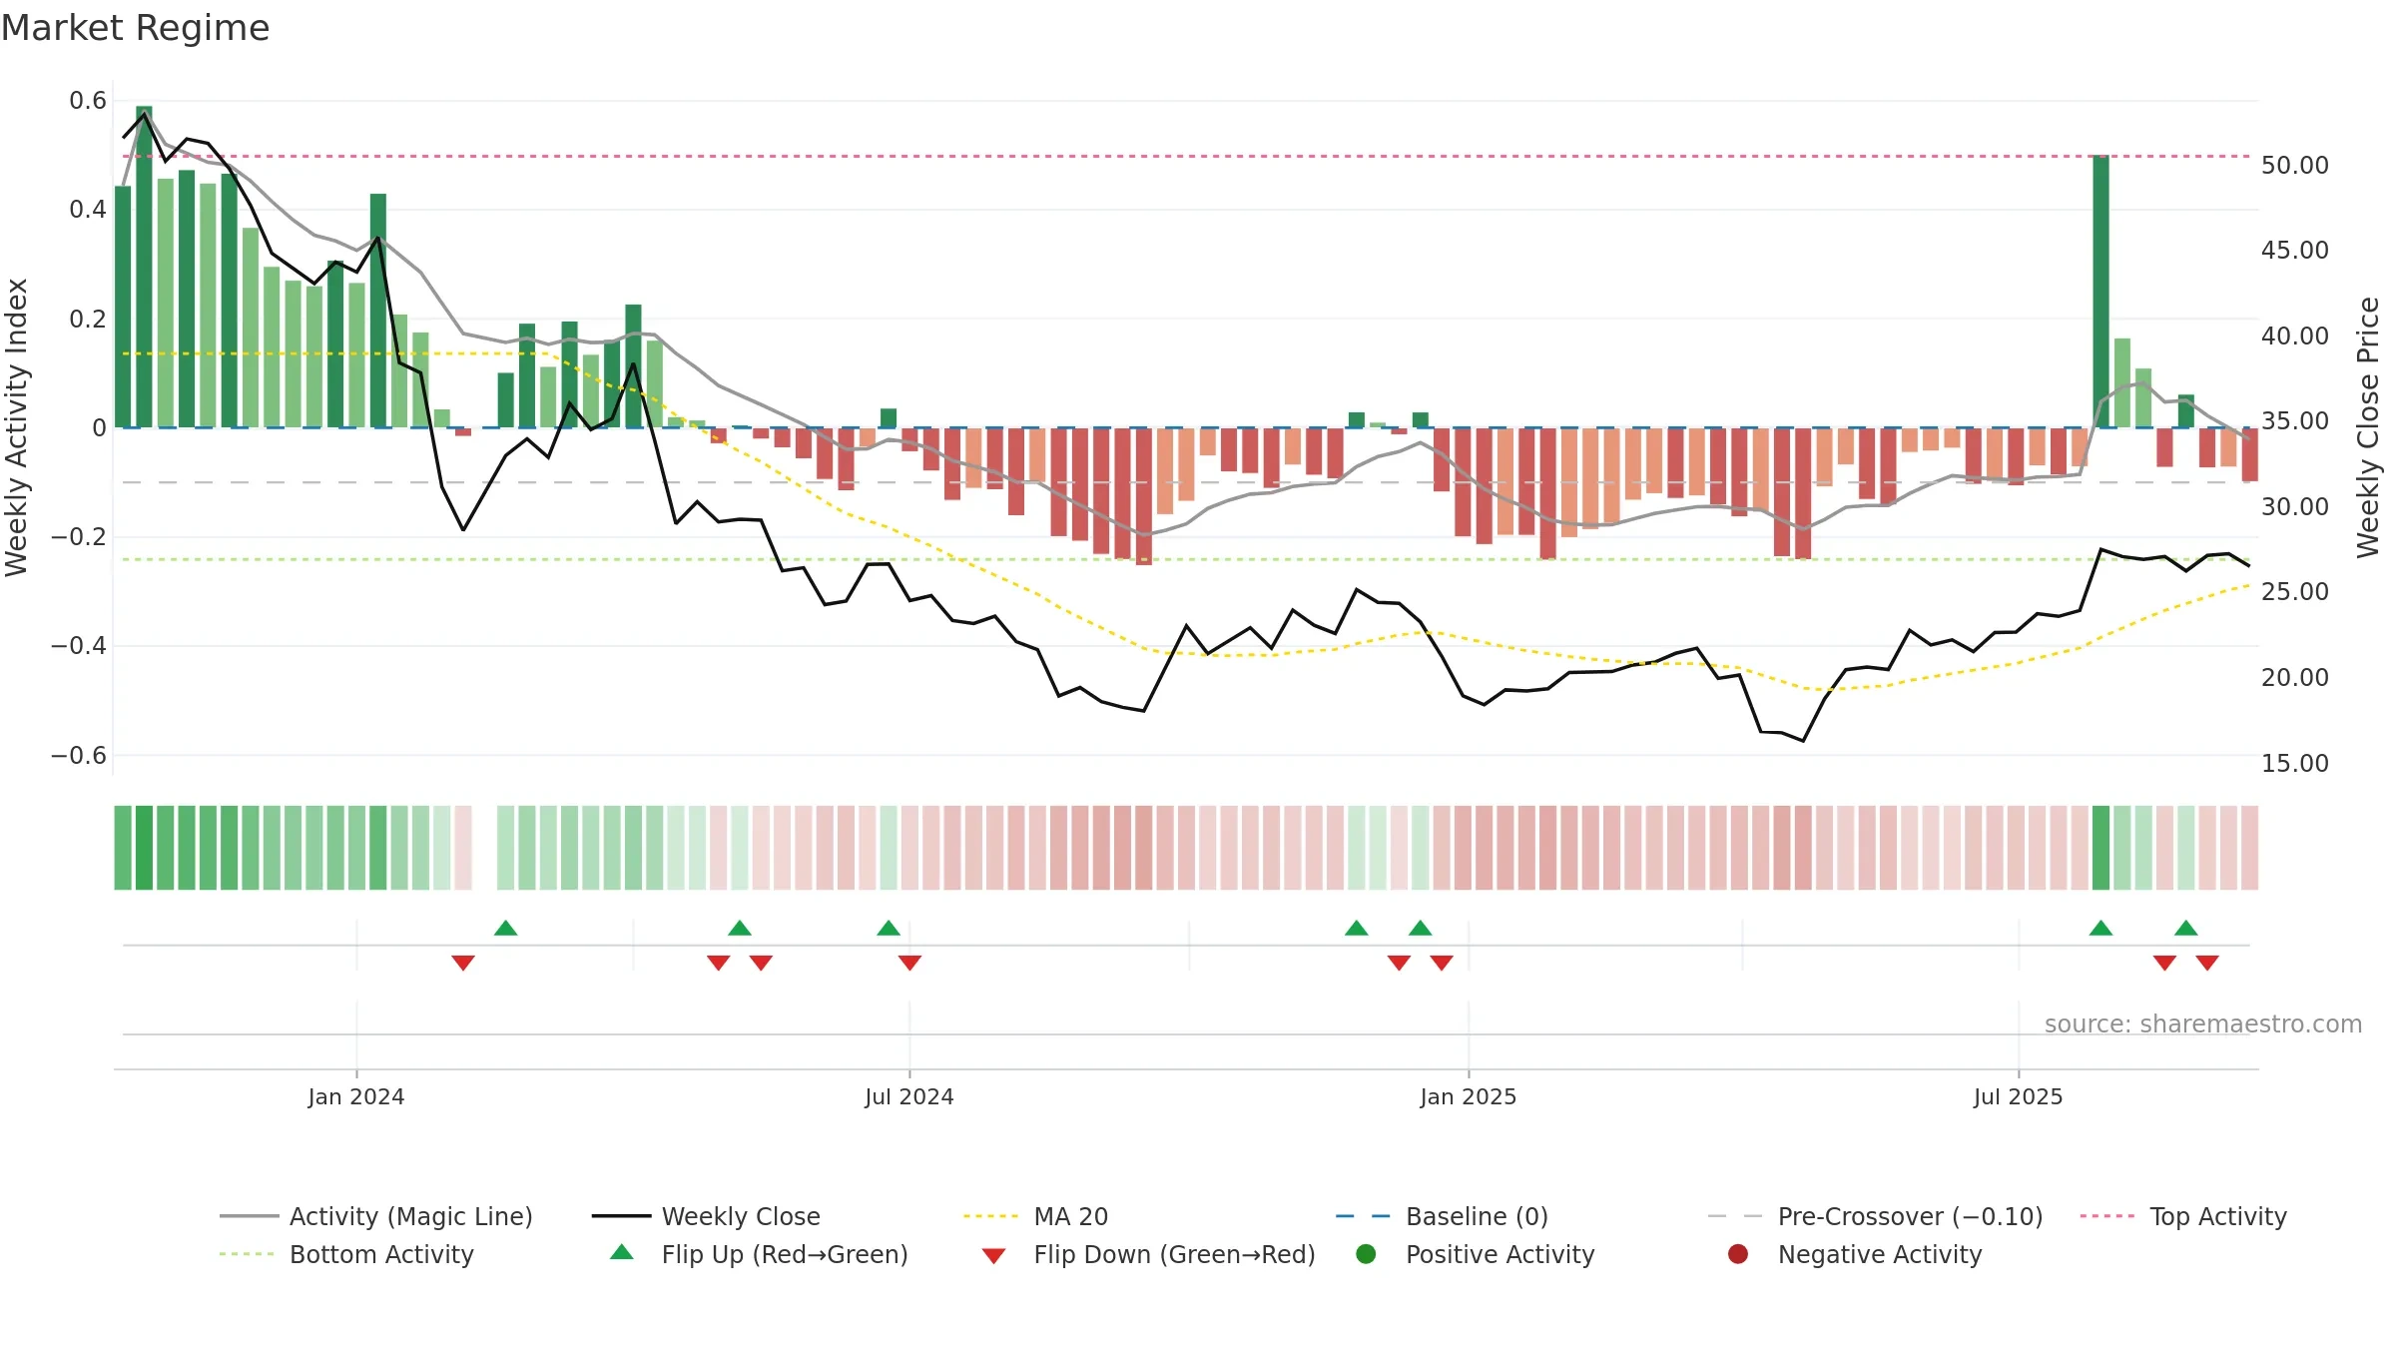Click the last red flip-down marker on the right

(x=2207, y=963)
